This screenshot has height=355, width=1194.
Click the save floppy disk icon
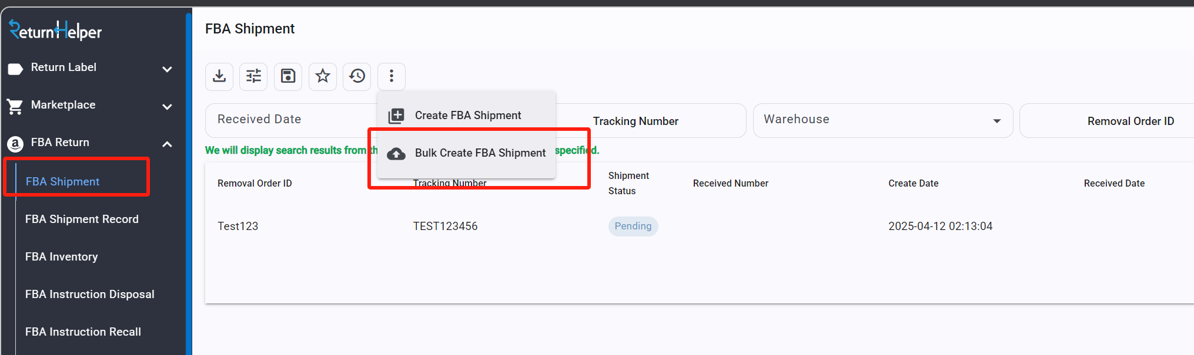click(288, 76)
